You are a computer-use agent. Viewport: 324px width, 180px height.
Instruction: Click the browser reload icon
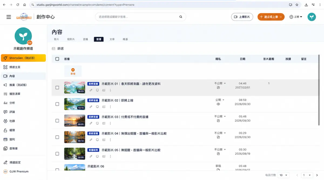tap(18, 5)
